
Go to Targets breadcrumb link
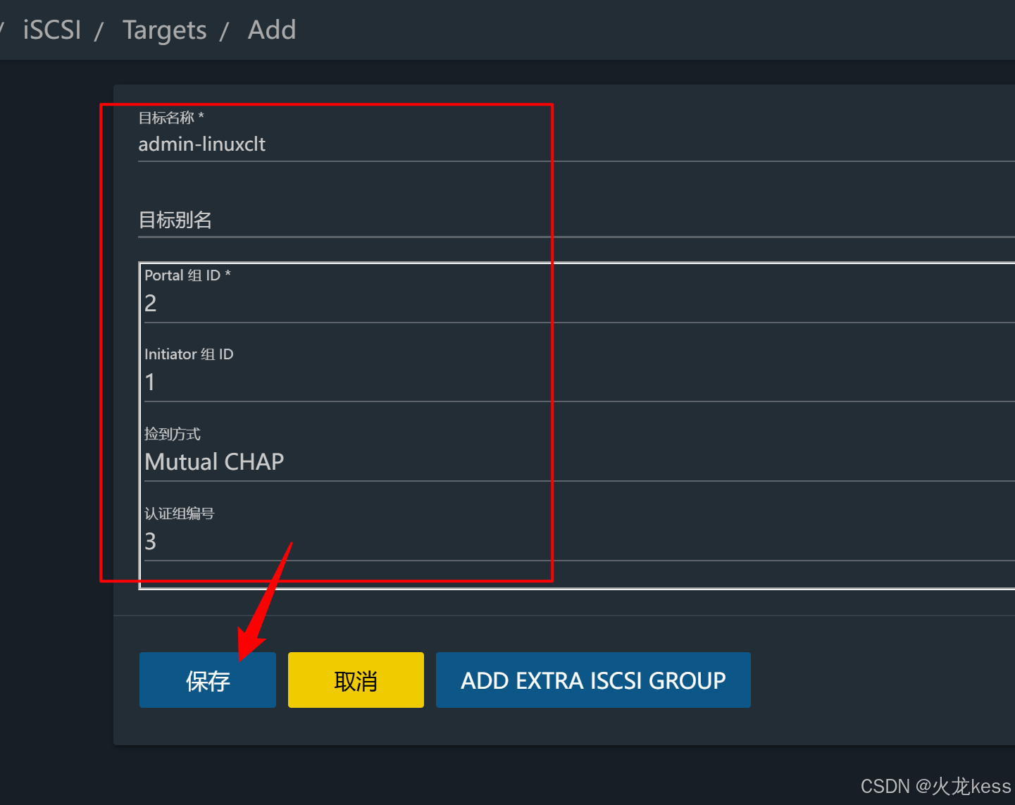164,30
